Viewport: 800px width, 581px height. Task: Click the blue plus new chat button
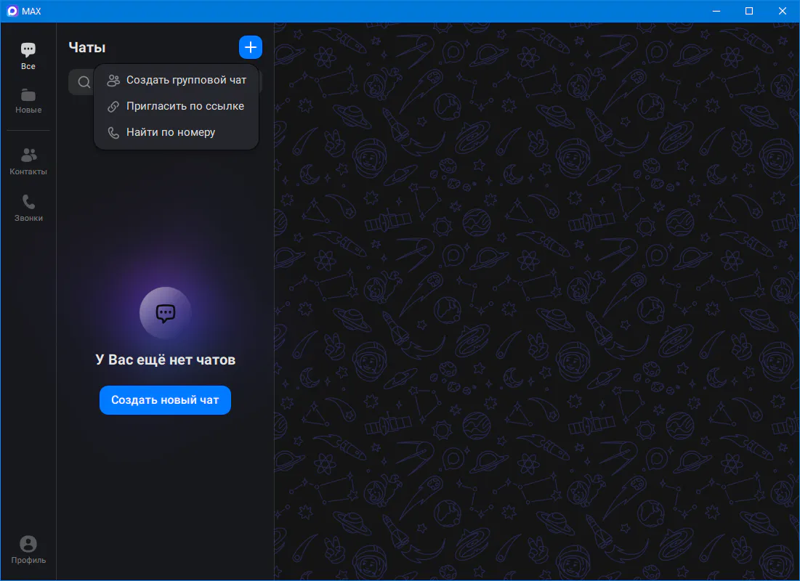click(x=250, y=47)
